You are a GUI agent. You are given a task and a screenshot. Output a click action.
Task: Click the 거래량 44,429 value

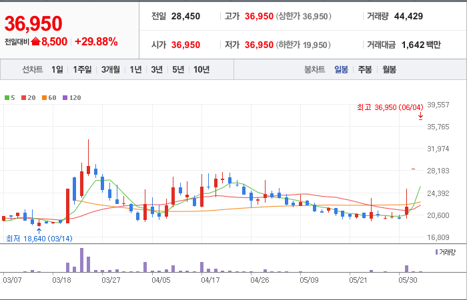408,16
